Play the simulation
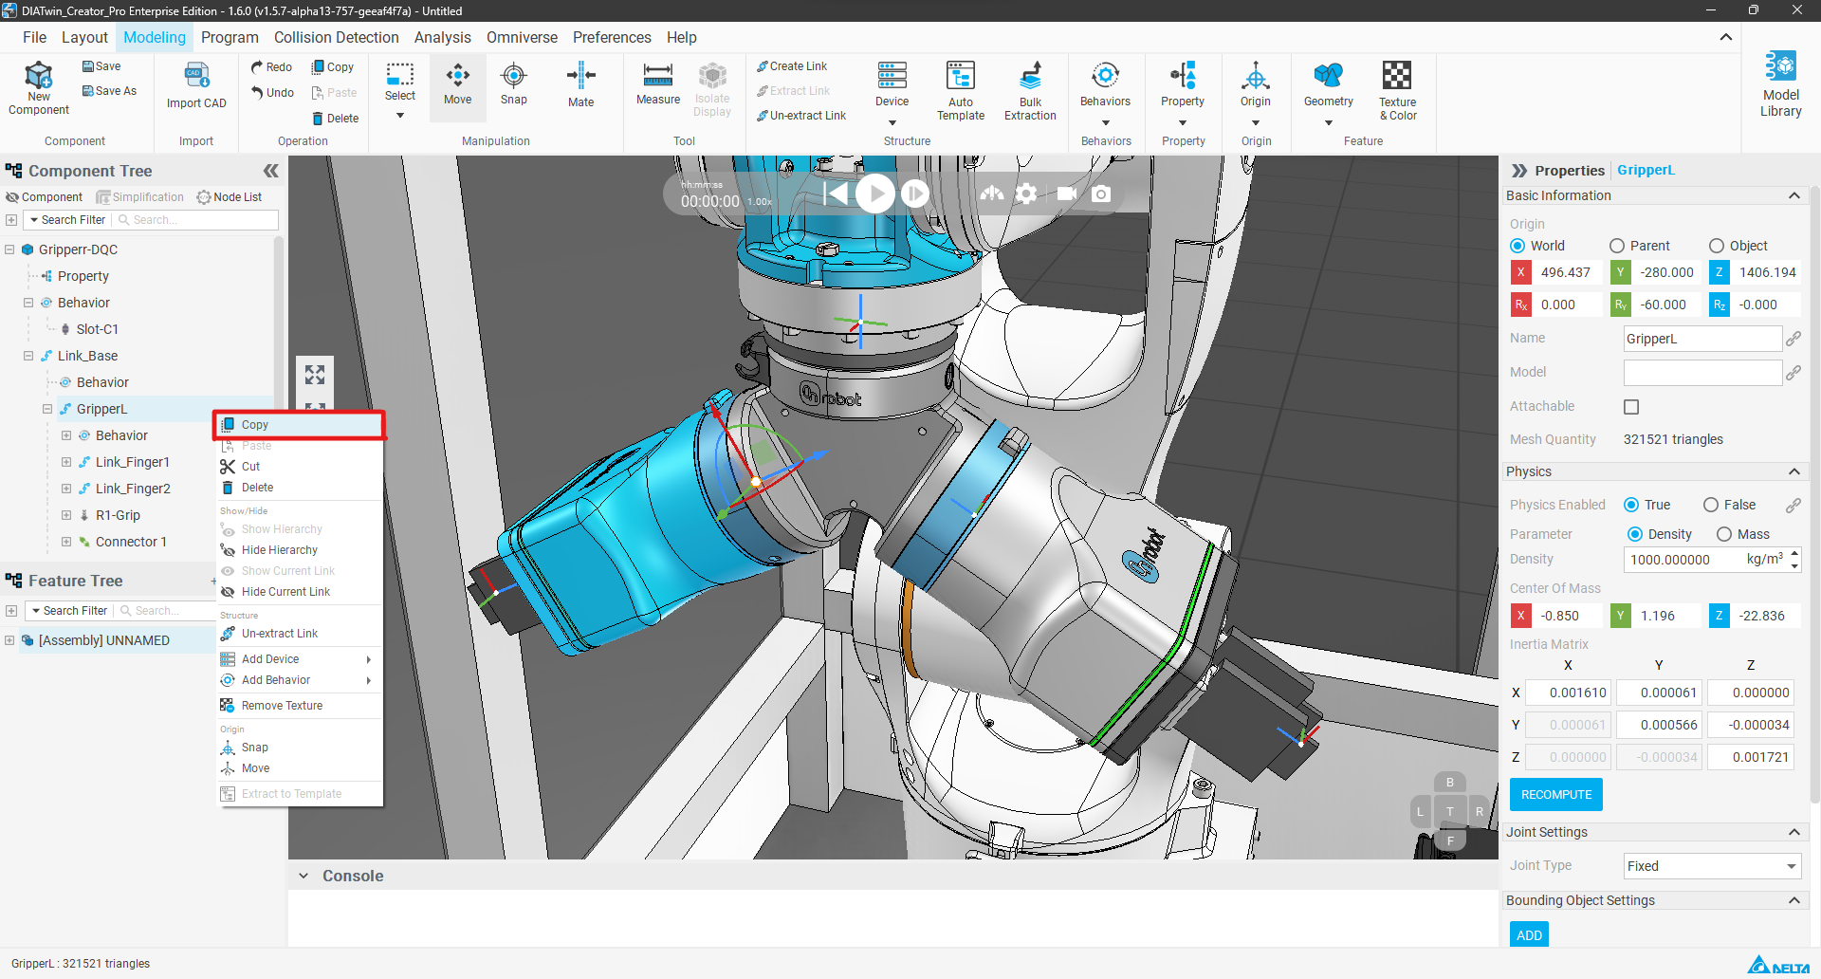 875,194
